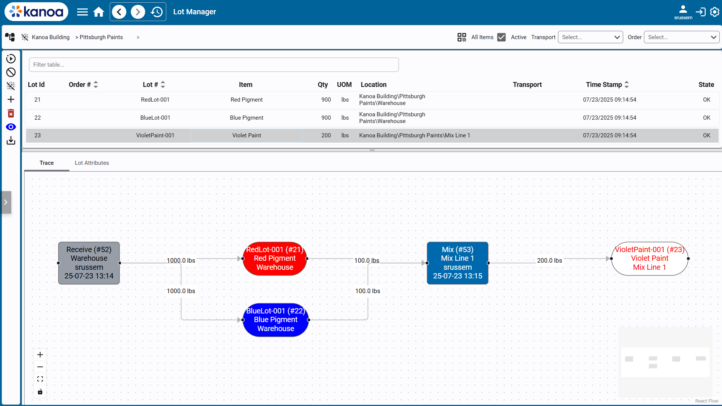Zoom in on the trace diagram

40,354
